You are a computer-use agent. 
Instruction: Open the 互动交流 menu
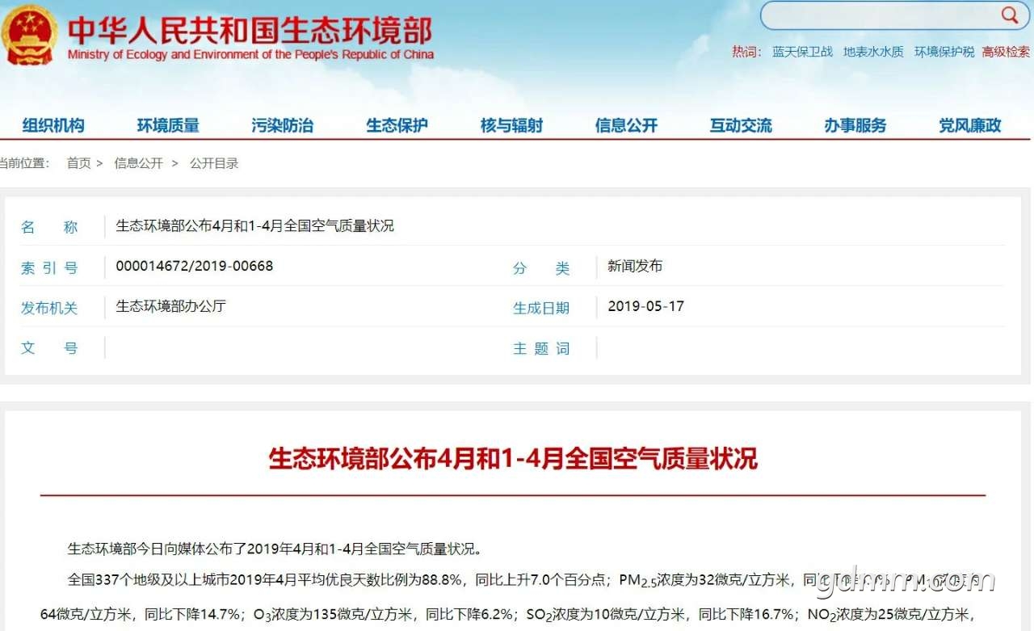pos(741,125)
